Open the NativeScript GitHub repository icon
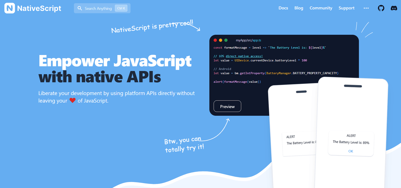This screenshot has height=188, width=401. 381,8
